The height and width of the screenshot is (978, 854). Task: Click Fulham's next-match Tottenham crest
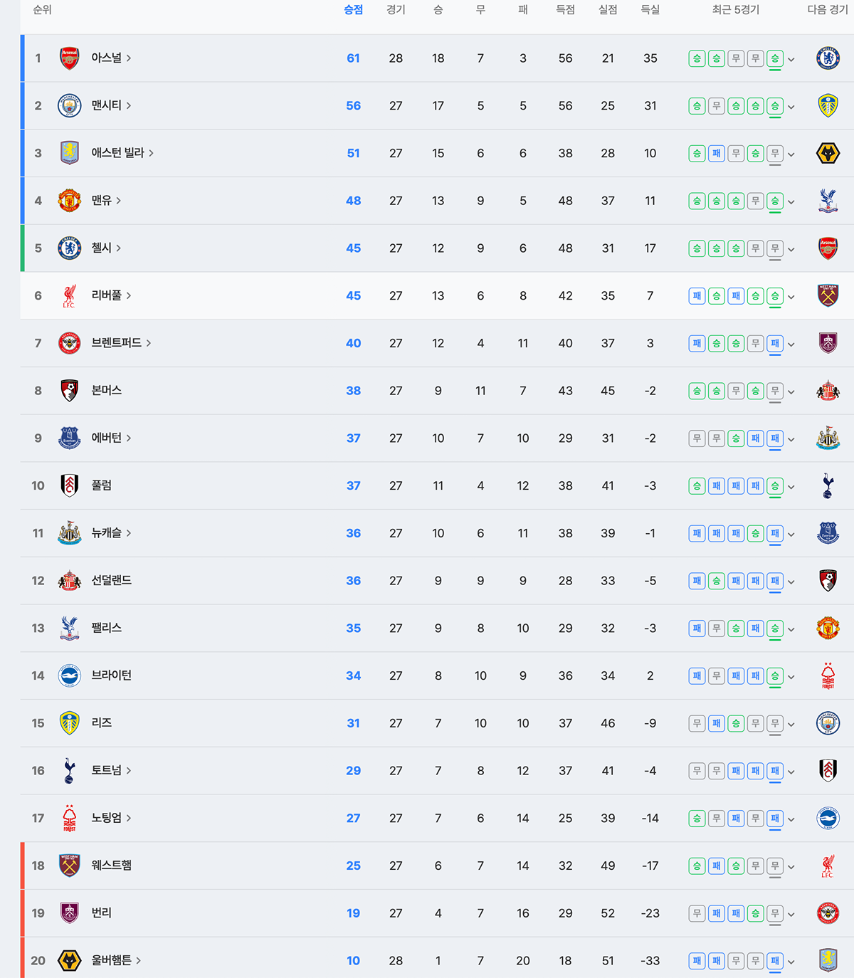coord(828,485)
